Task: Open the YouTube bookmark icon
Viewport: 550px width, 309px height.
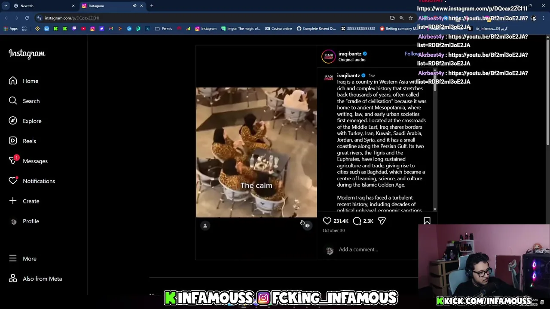Action: (83, 29)
